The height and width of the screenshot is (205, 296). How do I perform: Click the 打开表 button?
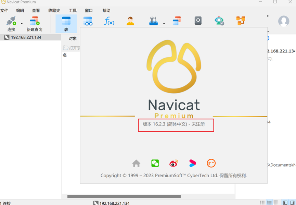click(72, 48)
